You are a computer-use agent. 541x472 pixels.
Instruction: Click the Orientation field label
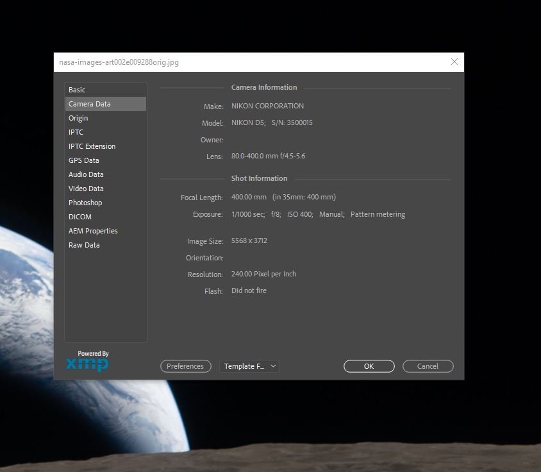click(204, 258)
